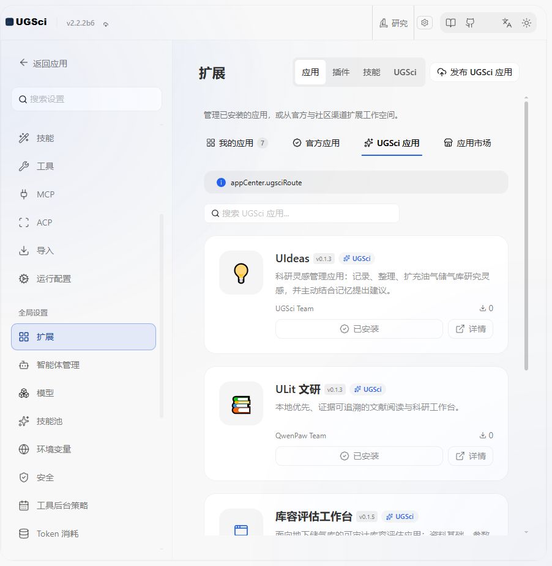Viewport: 552px width, 566px height.
Task: Open the documentation book icon
Action: 450,23
